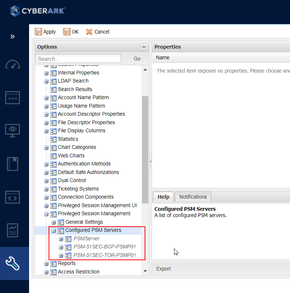The image size is (290, 293).
Task: Open the Policies bookmark icon in sidebar
Action: click(x=13, y=164)
